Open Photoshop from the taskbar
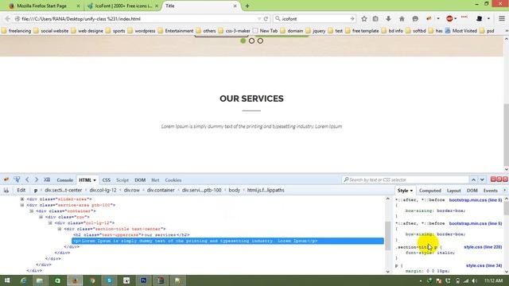The image size is (509, 286). coord(143,280)
